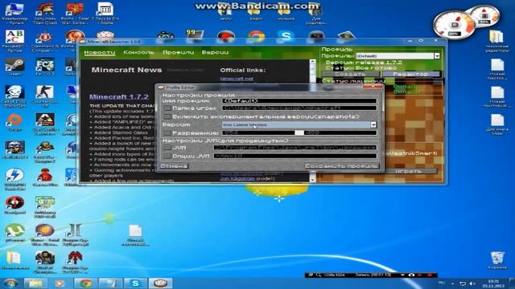Click the profile name field '(Default)'
Screen dimensions: 515x289
299,101
